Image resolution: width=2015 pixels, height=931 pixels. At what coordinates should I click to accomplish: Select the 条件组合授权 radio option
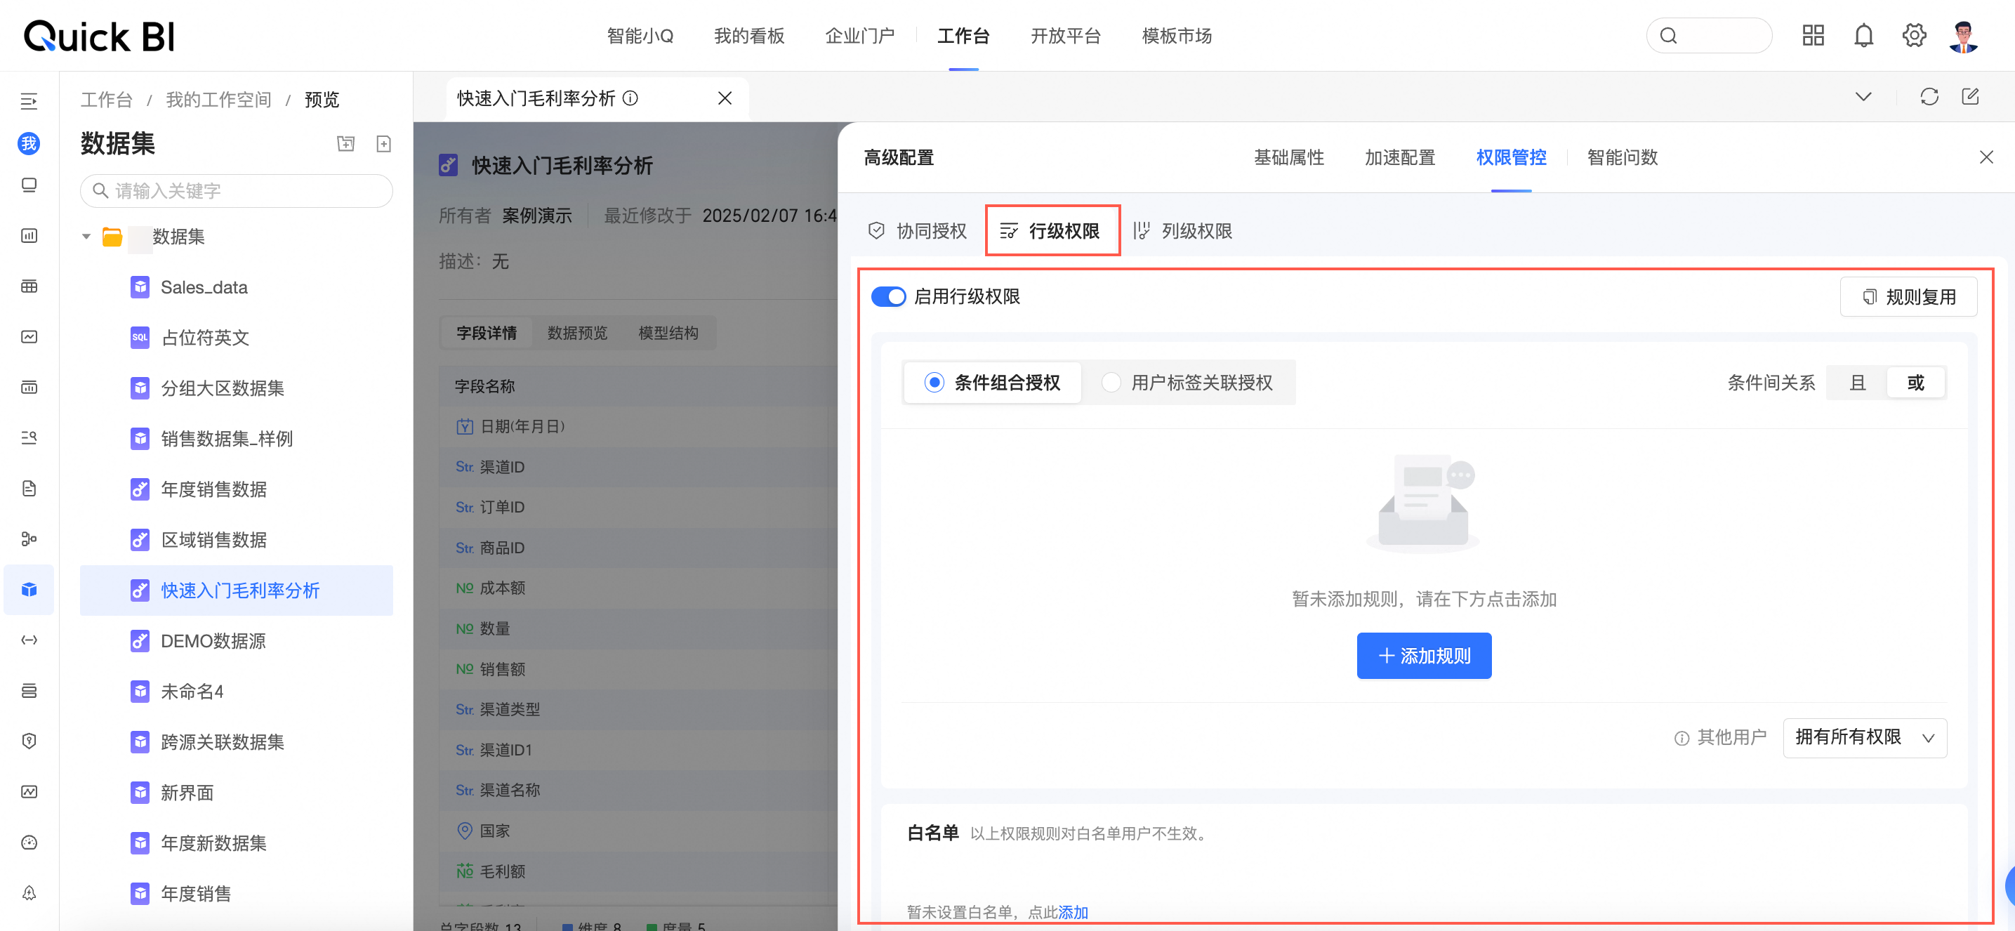click(x=934, y=383)
